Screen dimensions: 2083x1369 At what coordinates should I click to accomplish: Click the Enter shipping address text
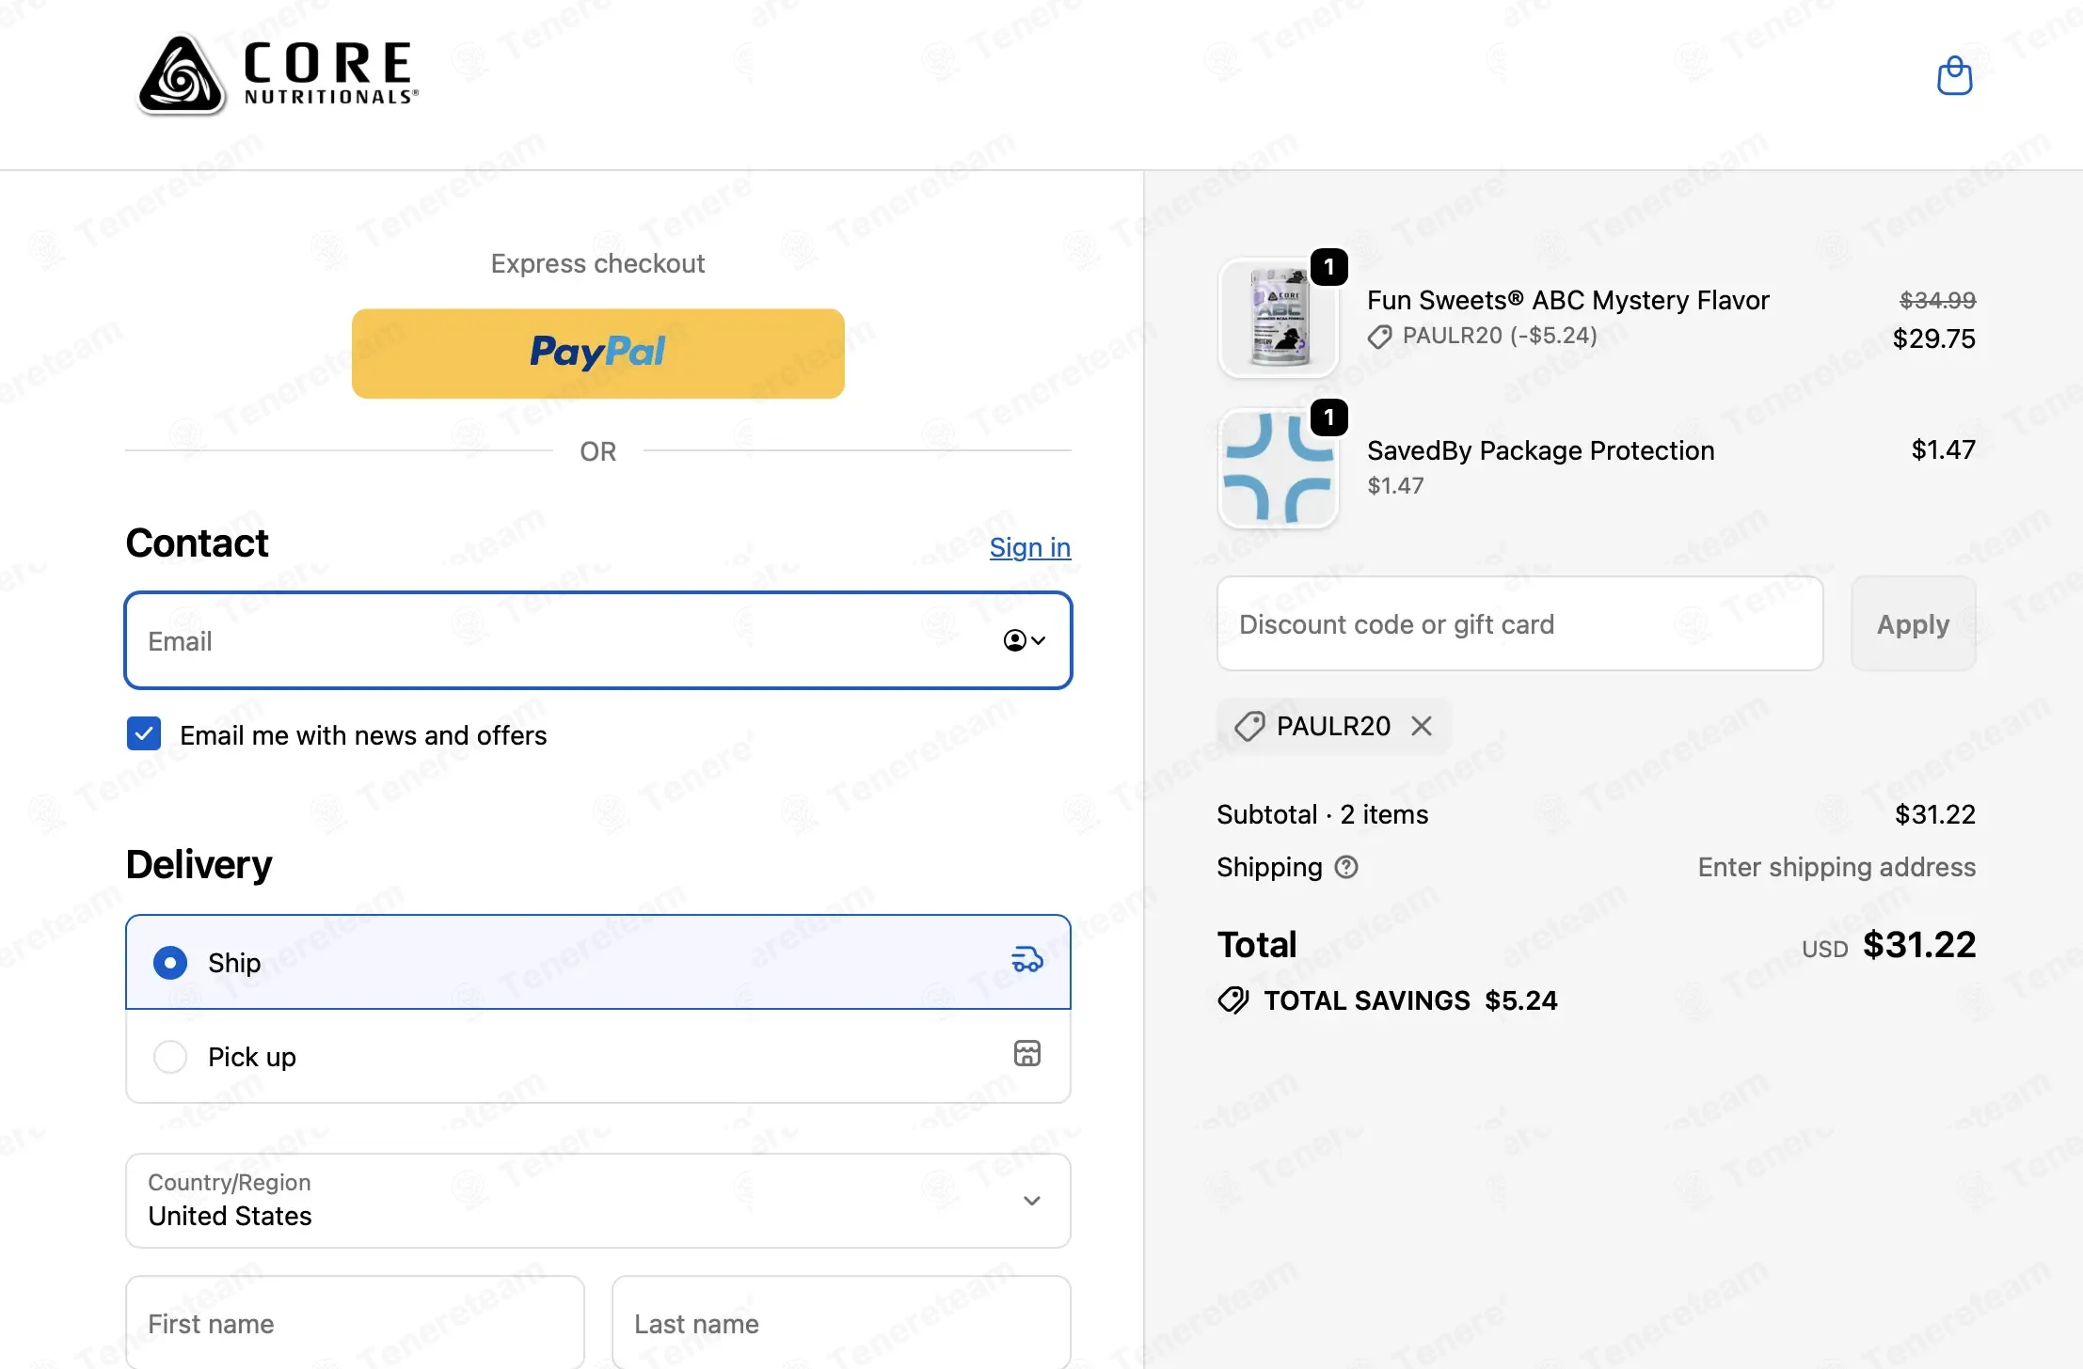click(x=1837, y=867)
